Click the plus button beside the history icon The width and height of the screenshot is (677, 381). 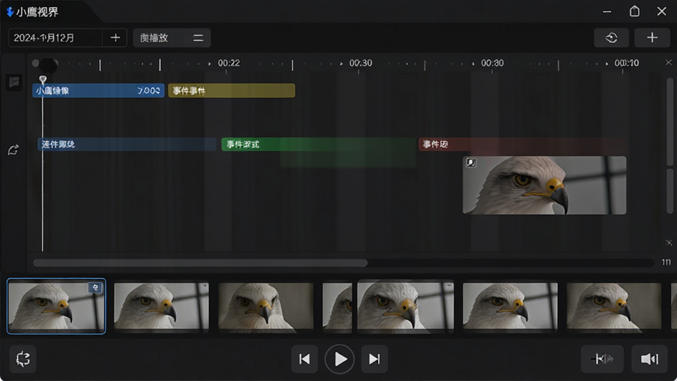click(x=652, y=38)
